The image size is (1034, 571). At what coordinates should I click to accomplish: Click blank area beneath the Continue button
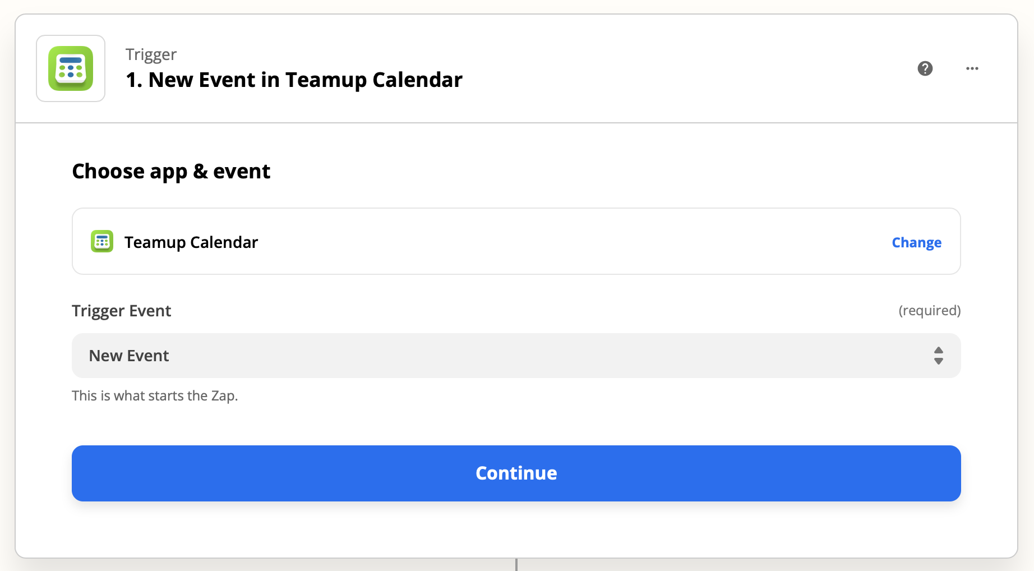pyautogui.click(x=516, y=529)
